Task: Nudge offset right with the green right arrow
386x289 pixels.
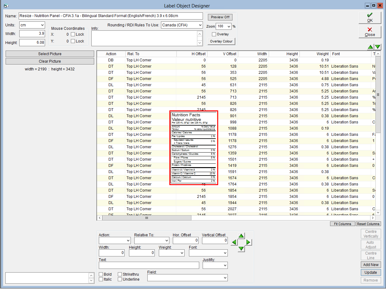Action: tap(248, 242)
